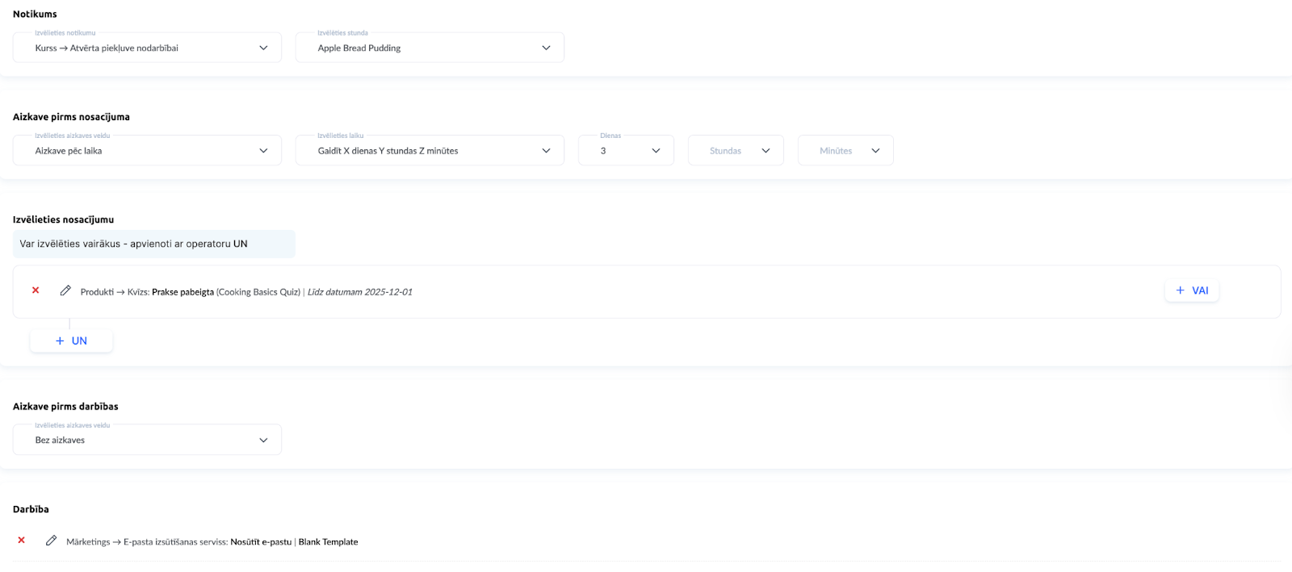
Task: Click the 'Prakse pabeigta' condition text
Action: click(182, 292)
